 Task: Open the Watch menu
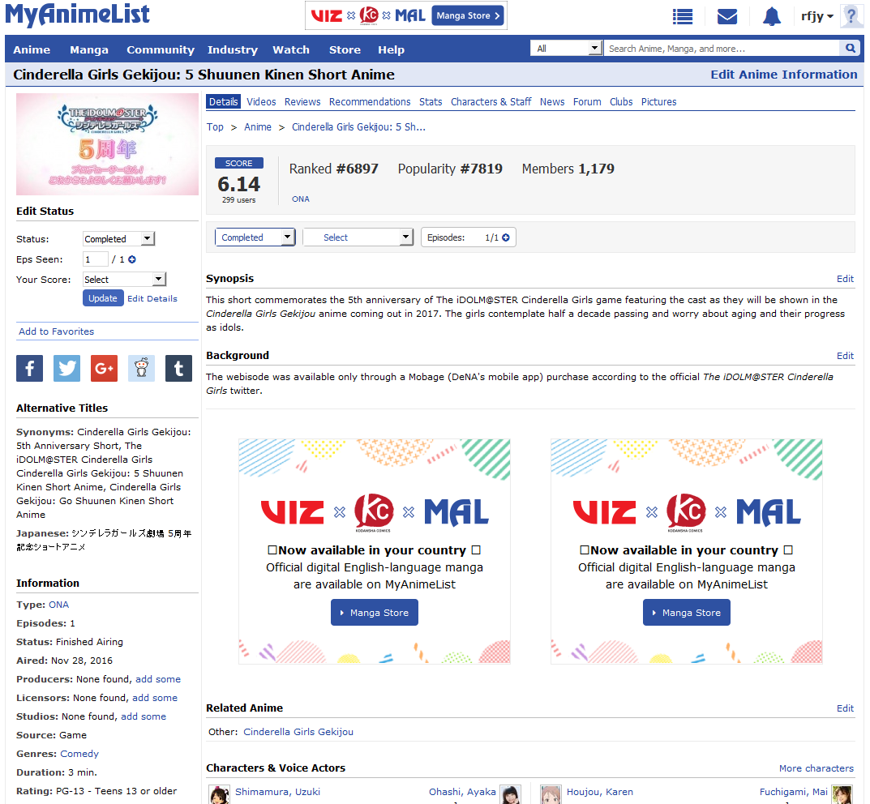pos(291,50)
